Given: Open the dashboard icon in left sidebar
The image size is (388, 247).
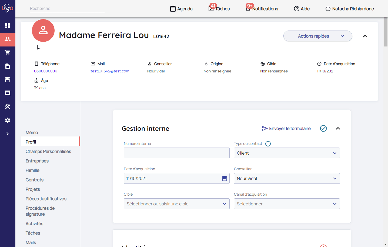Looking at the screenshot, I should (8, 26).
